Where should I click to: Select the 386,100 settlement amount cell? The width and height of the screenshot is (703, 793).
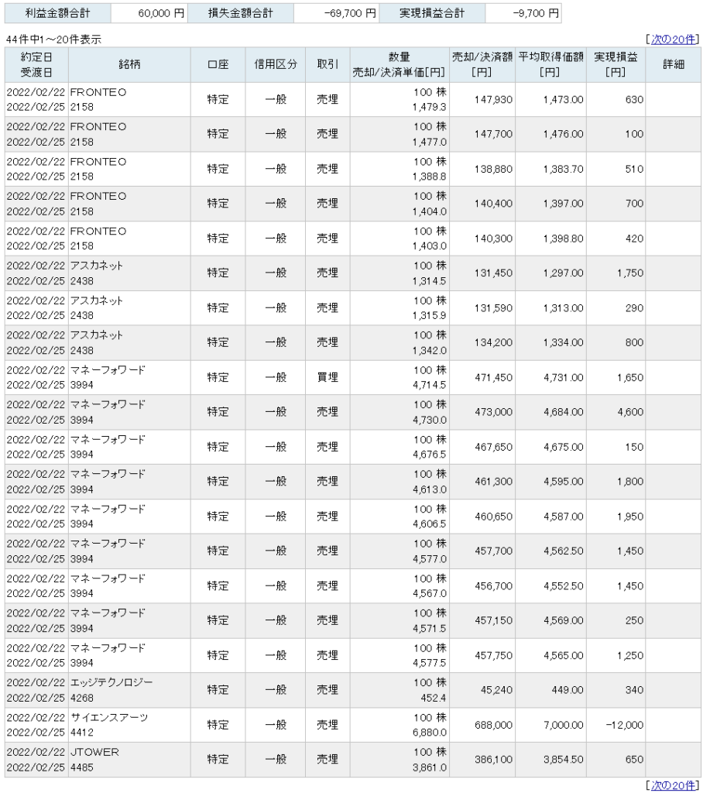click(x=482, y=760)
